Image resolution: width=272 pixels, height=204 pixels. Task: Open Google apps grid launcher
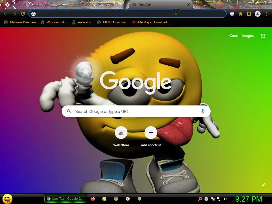[x=263, y=36]
